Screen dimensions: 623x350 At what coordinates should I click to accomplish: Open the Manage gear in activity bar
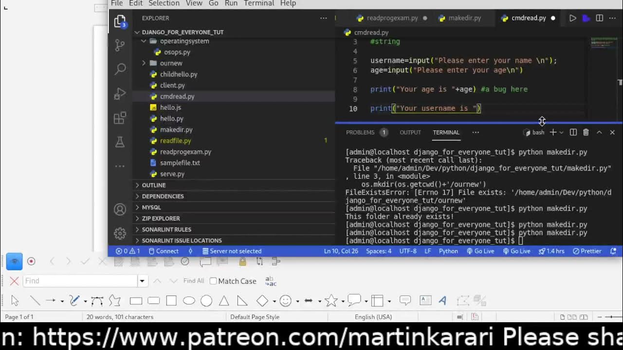pyautogui.click(x=120, y=233)
